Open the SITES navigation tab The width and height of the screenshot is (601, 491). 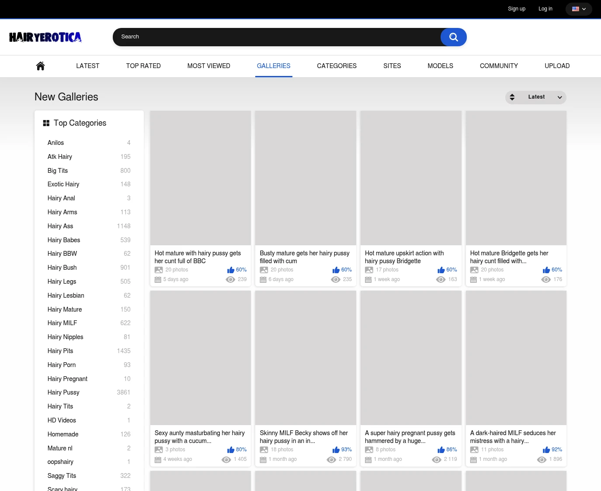(x=392, y=66)
